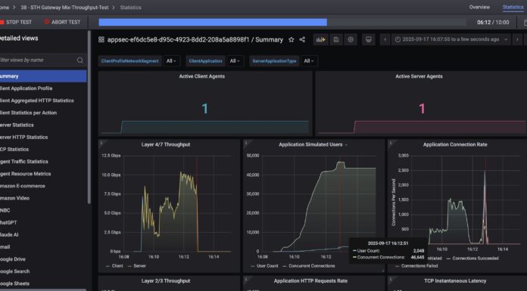Open ClientProfileNetworkSegment All dropdown
This screenshot has width=527, height=291.
tap(171, 61)
